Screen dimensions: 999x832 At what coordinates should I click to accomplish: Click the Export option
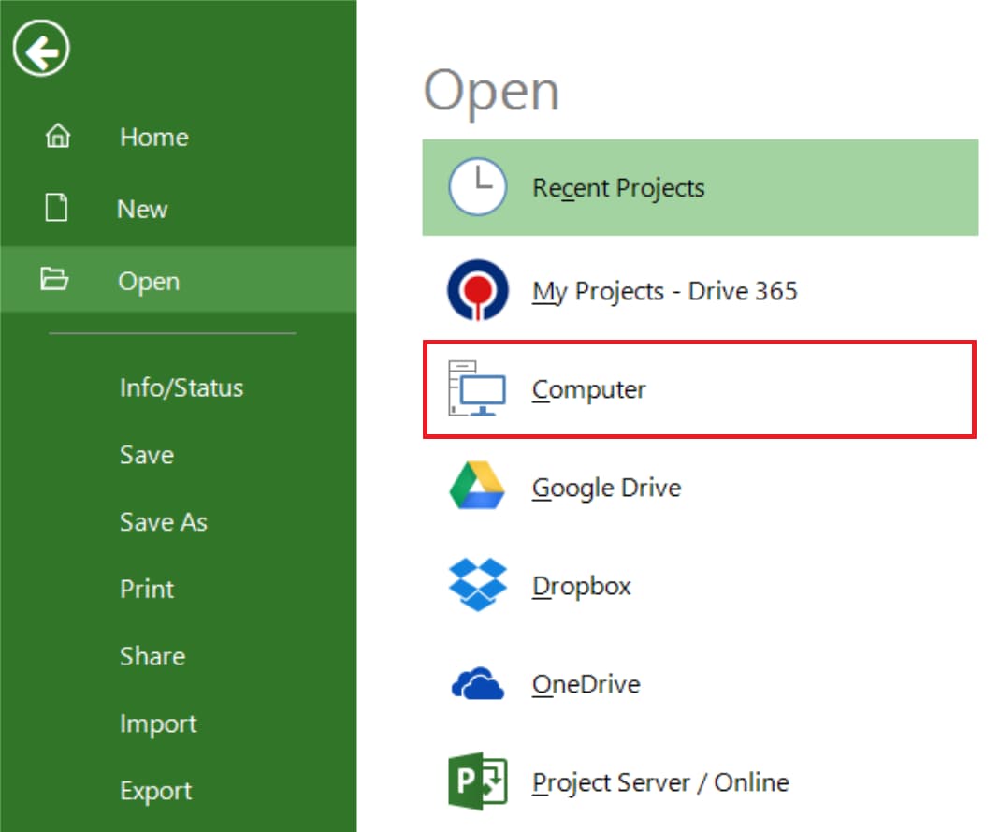(156, 791)
